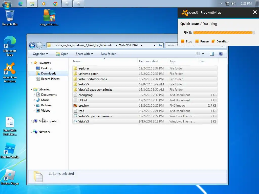Expand the Documents library

pyautogui.click(x=34, y=94)
